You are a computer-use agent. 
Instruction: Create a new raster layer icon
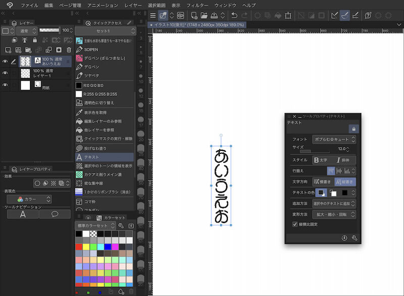8,49
